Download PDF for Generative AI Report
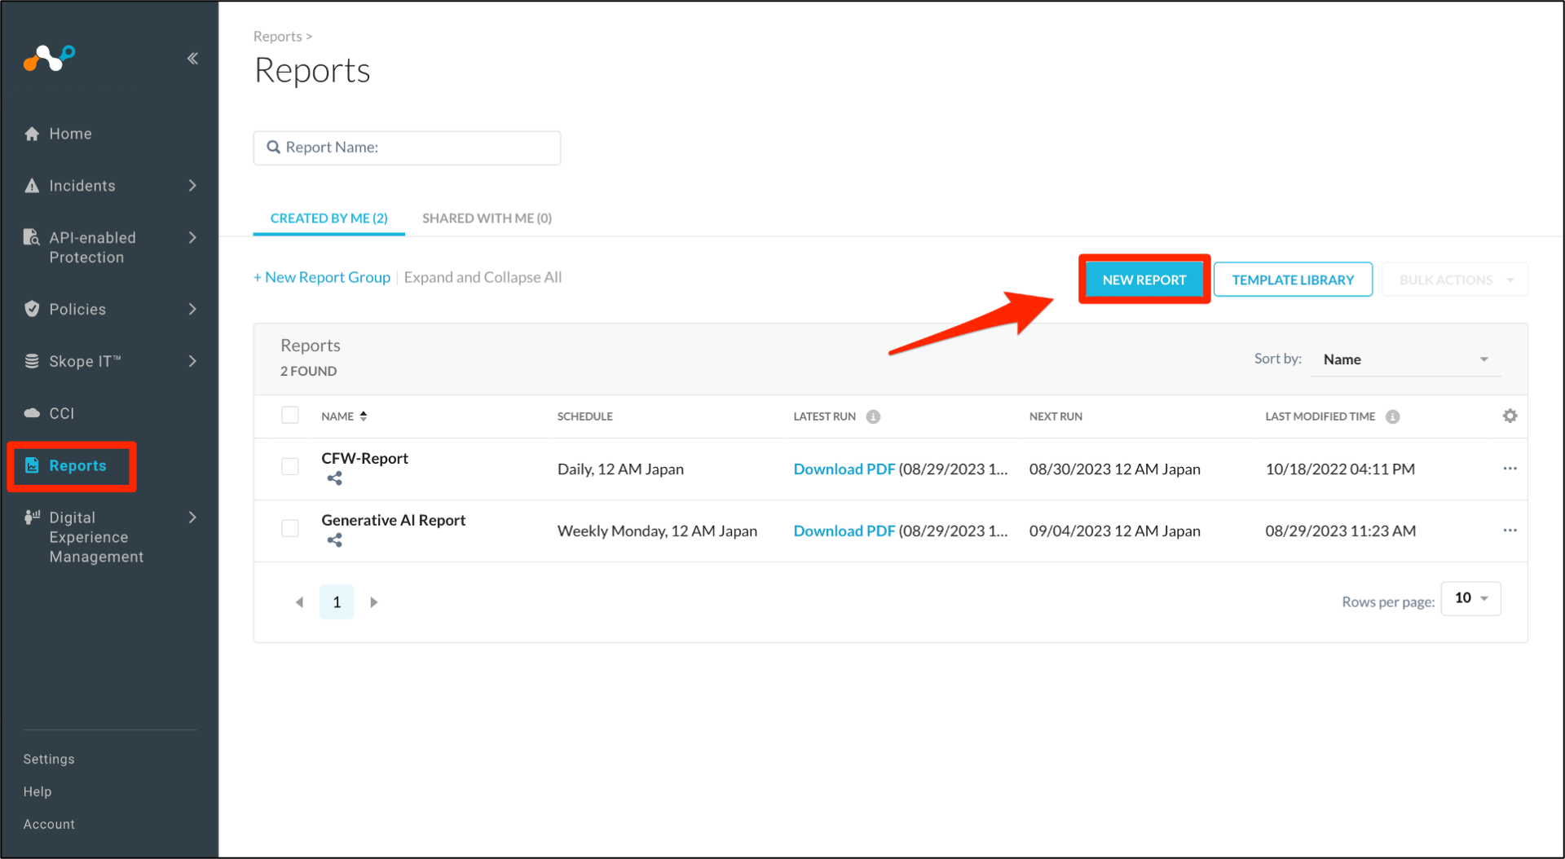 (844, 531)
